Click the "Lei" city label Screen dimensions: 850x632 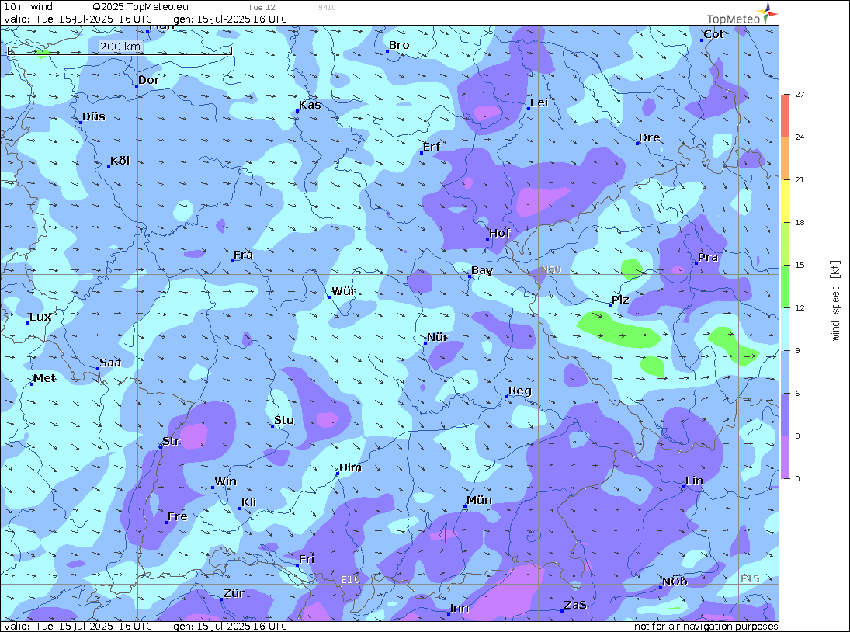pos(539,103)
